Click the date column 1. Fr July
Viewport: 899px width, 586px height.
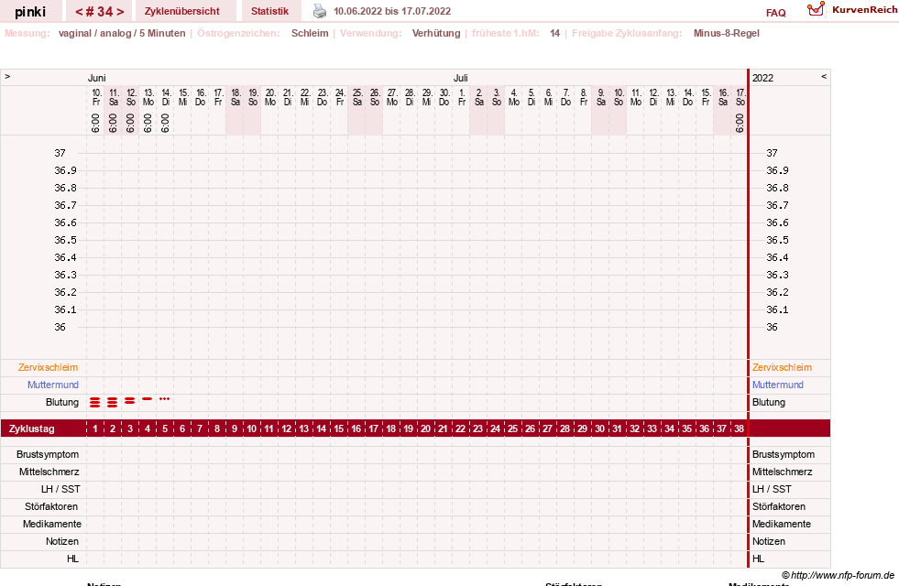462,97
